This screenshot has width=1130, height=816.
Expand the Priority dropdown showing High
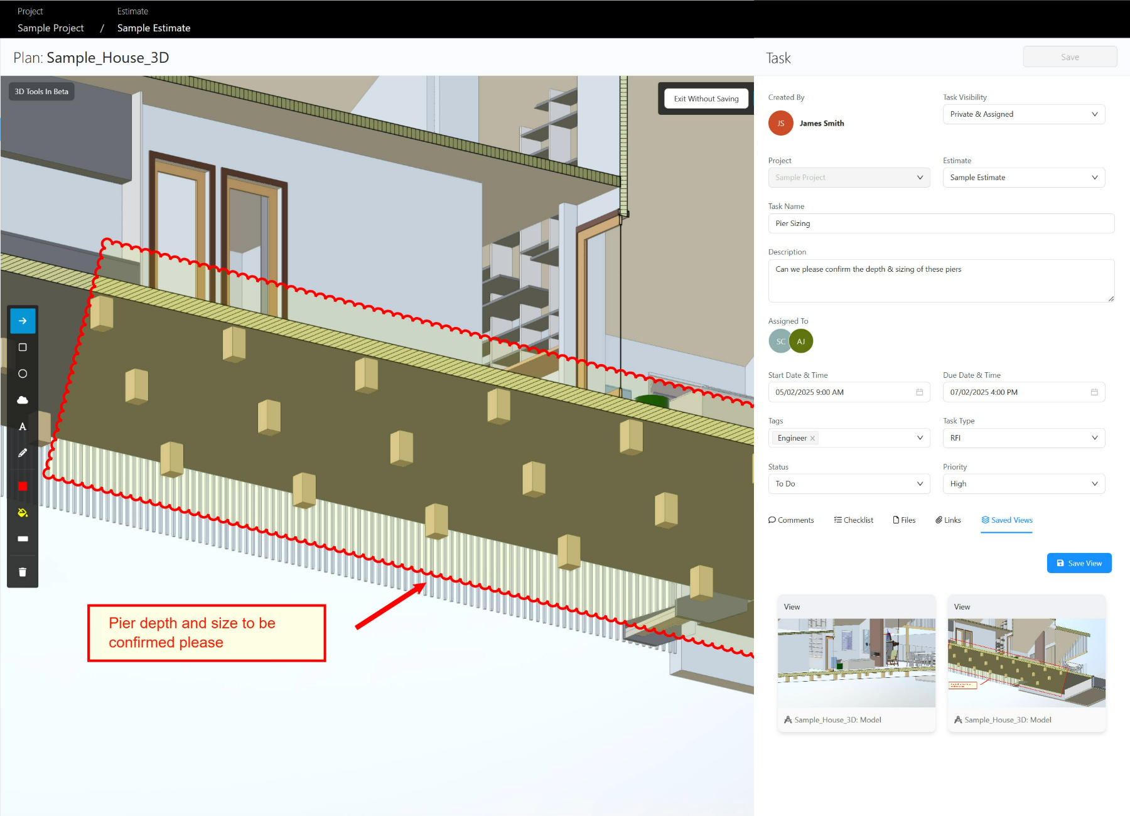1023,483
